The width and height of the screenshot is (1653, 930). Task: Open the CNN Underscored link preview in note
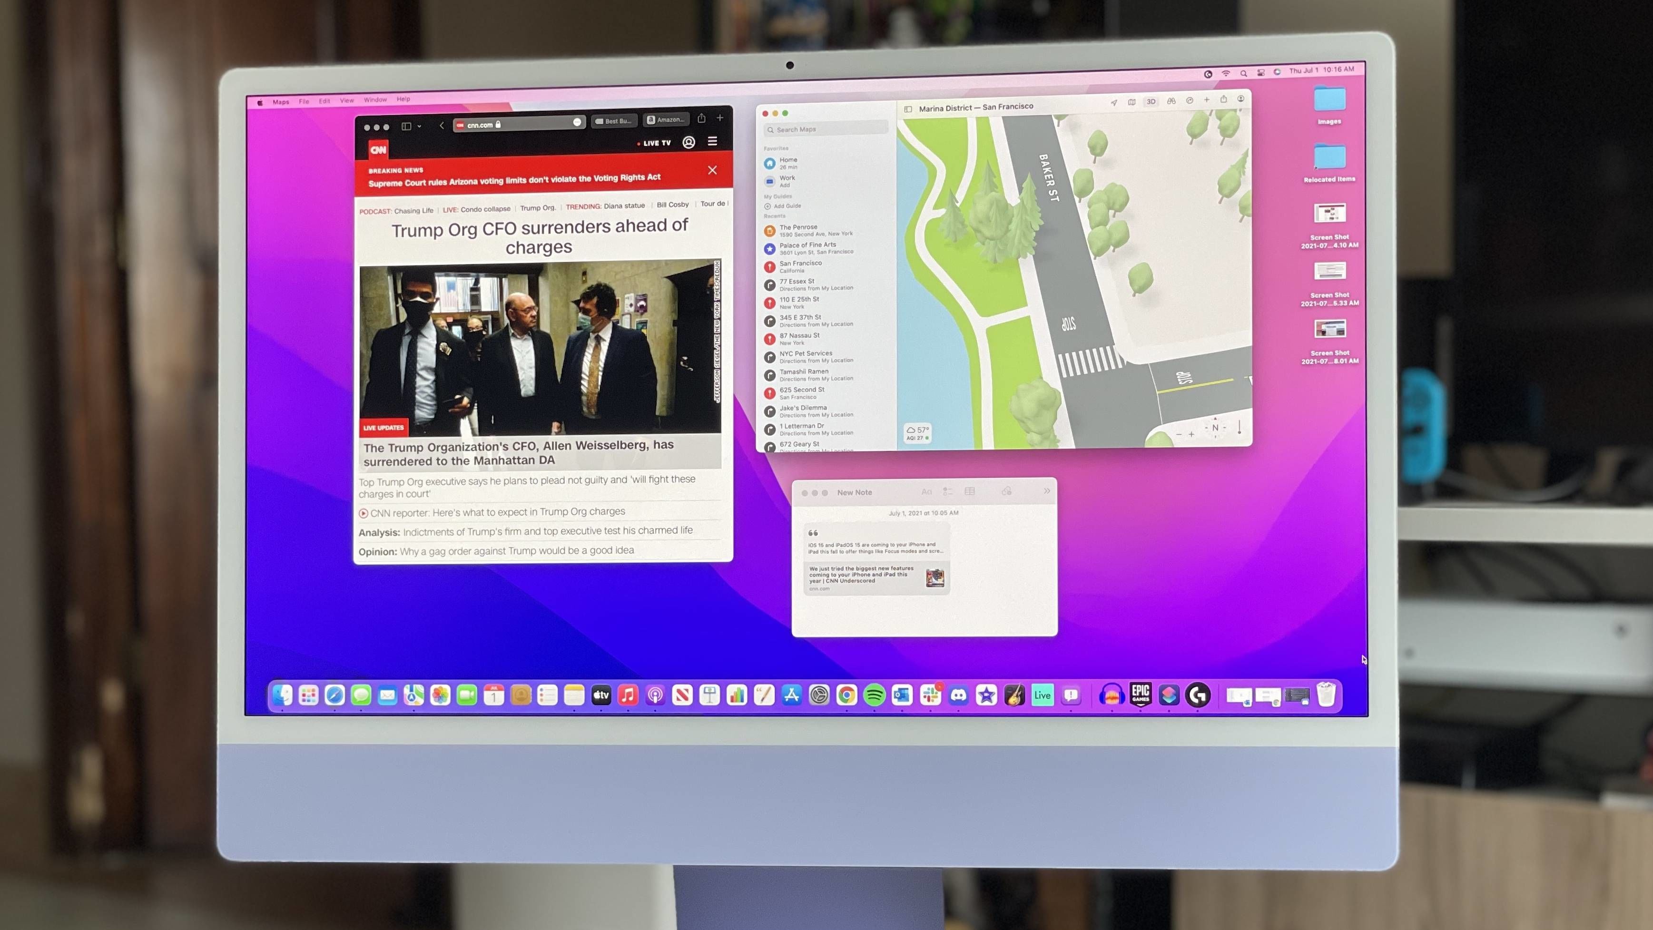(876, 578)
